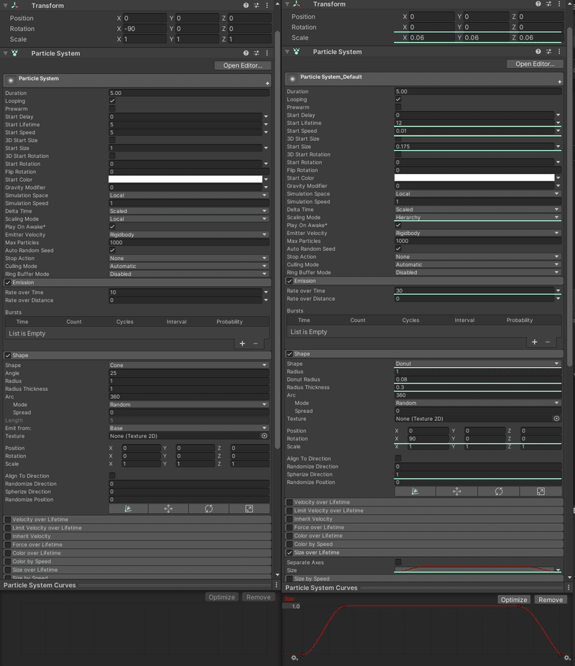Open right Limit Velocity over Lifetime header

click(x=425, y=511)
